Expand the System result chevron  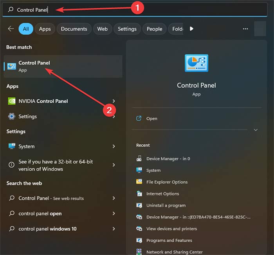pyautogui.click(x=114, y=146)
